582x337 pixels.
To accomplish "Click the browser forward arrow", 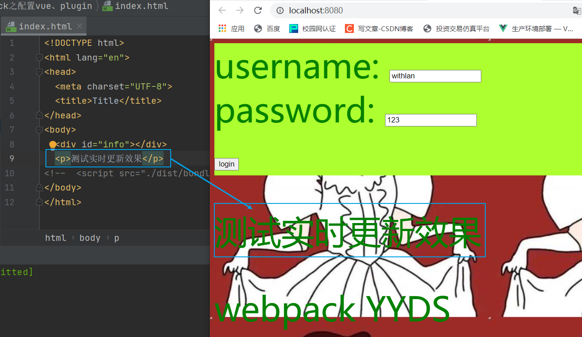I will pyautogui.click(x=240, y=10).
